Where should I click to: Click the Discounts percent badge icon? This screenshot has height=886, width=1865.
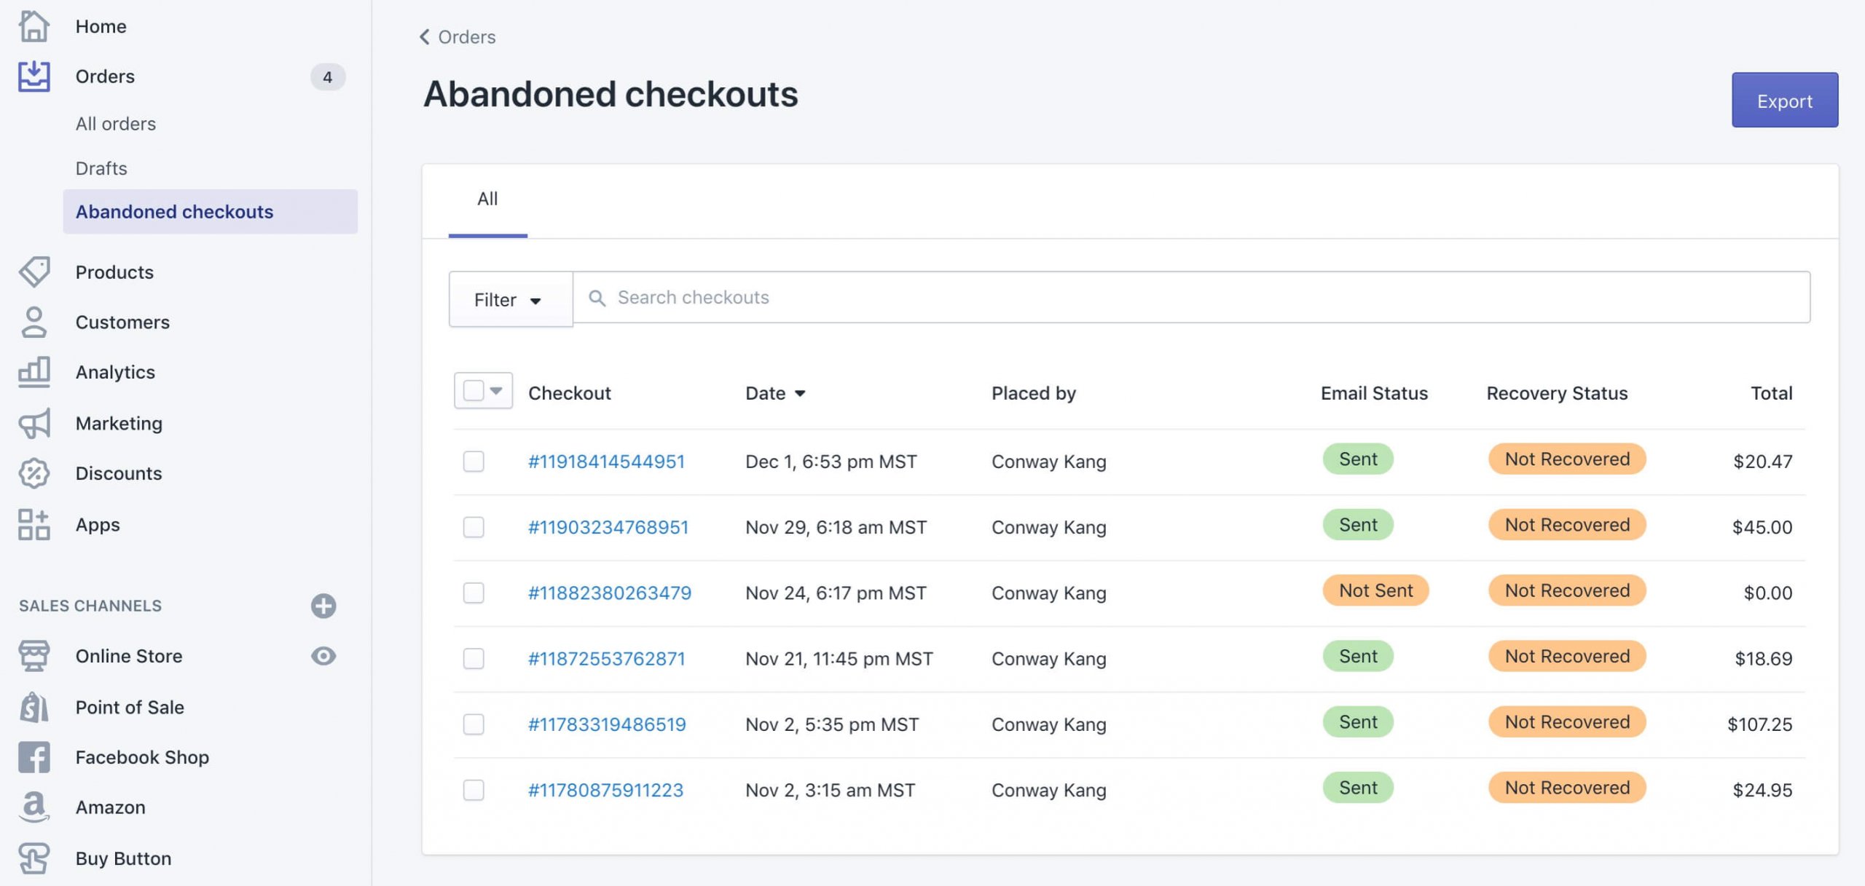(x=34, y=473)
